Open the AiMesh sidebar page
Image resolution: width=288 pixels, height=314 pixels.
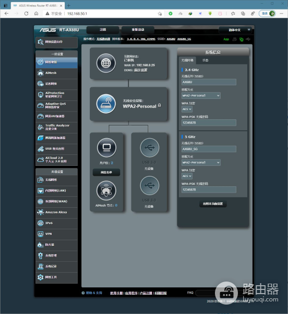point(56,73)
